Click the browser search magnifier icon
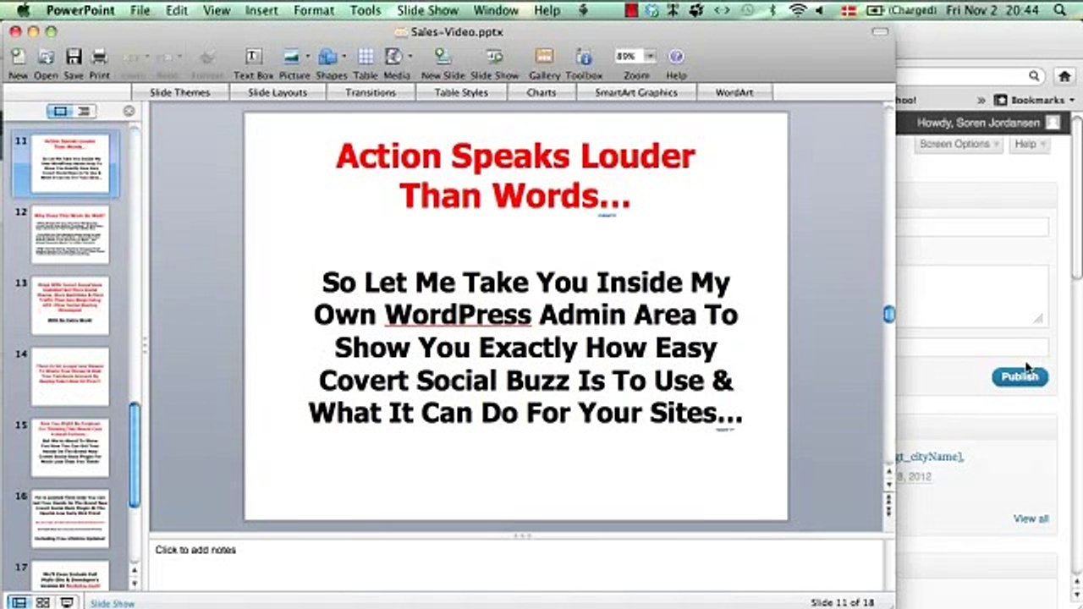 click(x=1034, y=76)
